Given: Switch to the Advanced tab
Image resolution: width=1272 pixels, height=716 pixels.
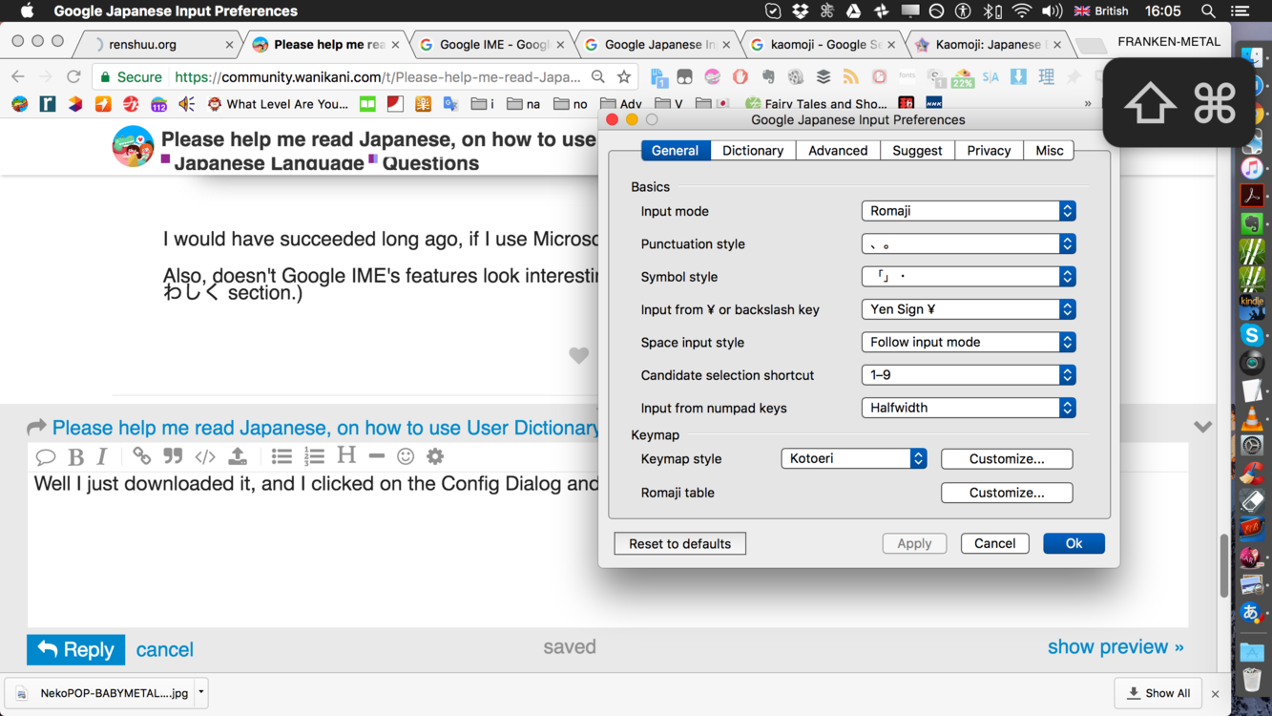Looking at the screenshot, I should [x=838, y=151].
